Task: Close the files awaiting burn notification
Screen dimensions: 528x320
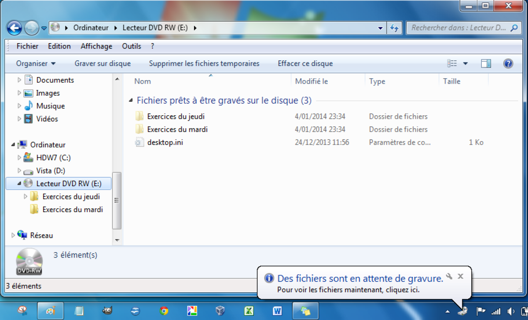Action: (x=460, y=276)
